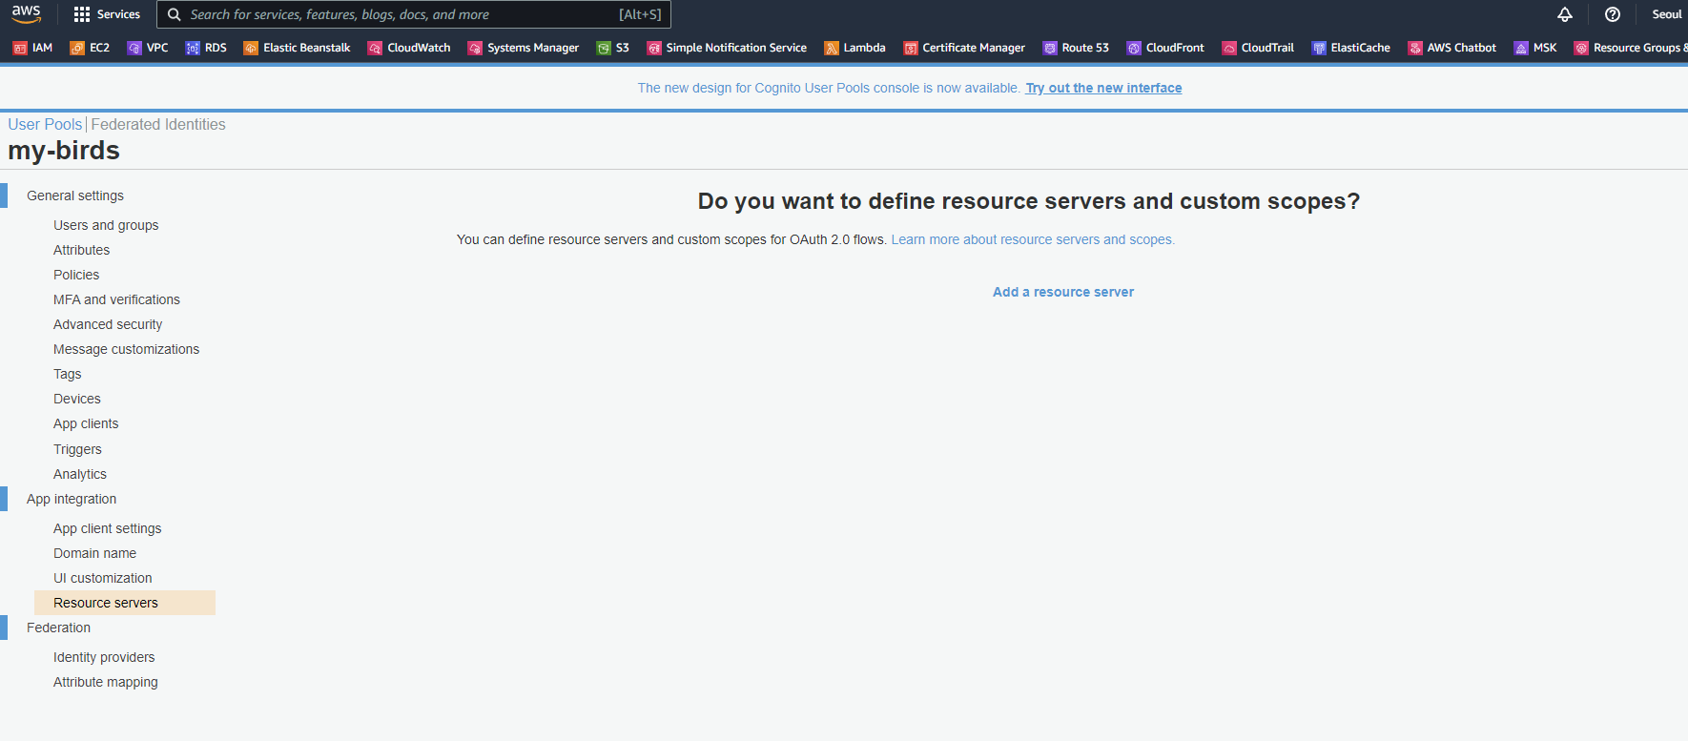Click the Lambda favorite icon
The width and height of the screenshot is (1688, 741).
point(832,48)
